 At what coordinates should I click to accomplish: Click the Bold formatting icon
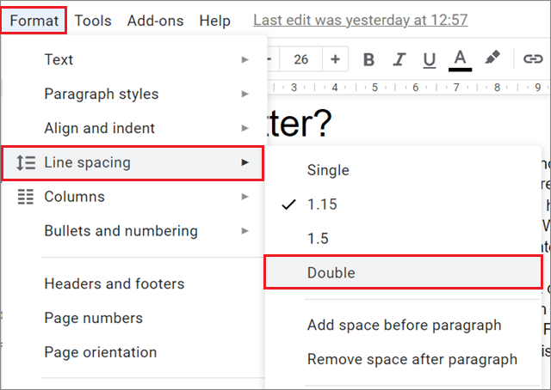(368, 59)
